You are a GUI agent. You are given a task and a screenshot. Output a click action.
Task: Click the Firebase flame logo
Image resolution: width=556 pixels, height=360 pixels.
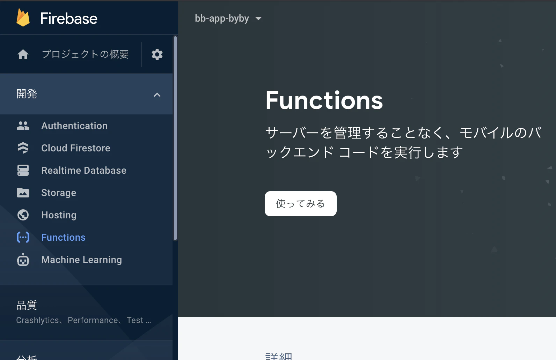tap(23, 18)
